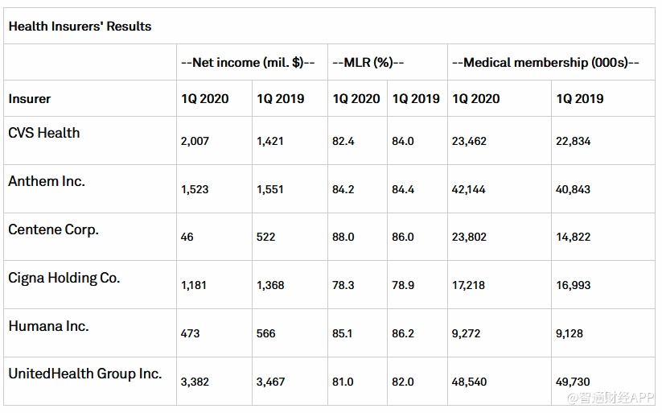Select the Net income (mil. $) column header
Viewport: 662px width, 413px height.
coord(248,63)
